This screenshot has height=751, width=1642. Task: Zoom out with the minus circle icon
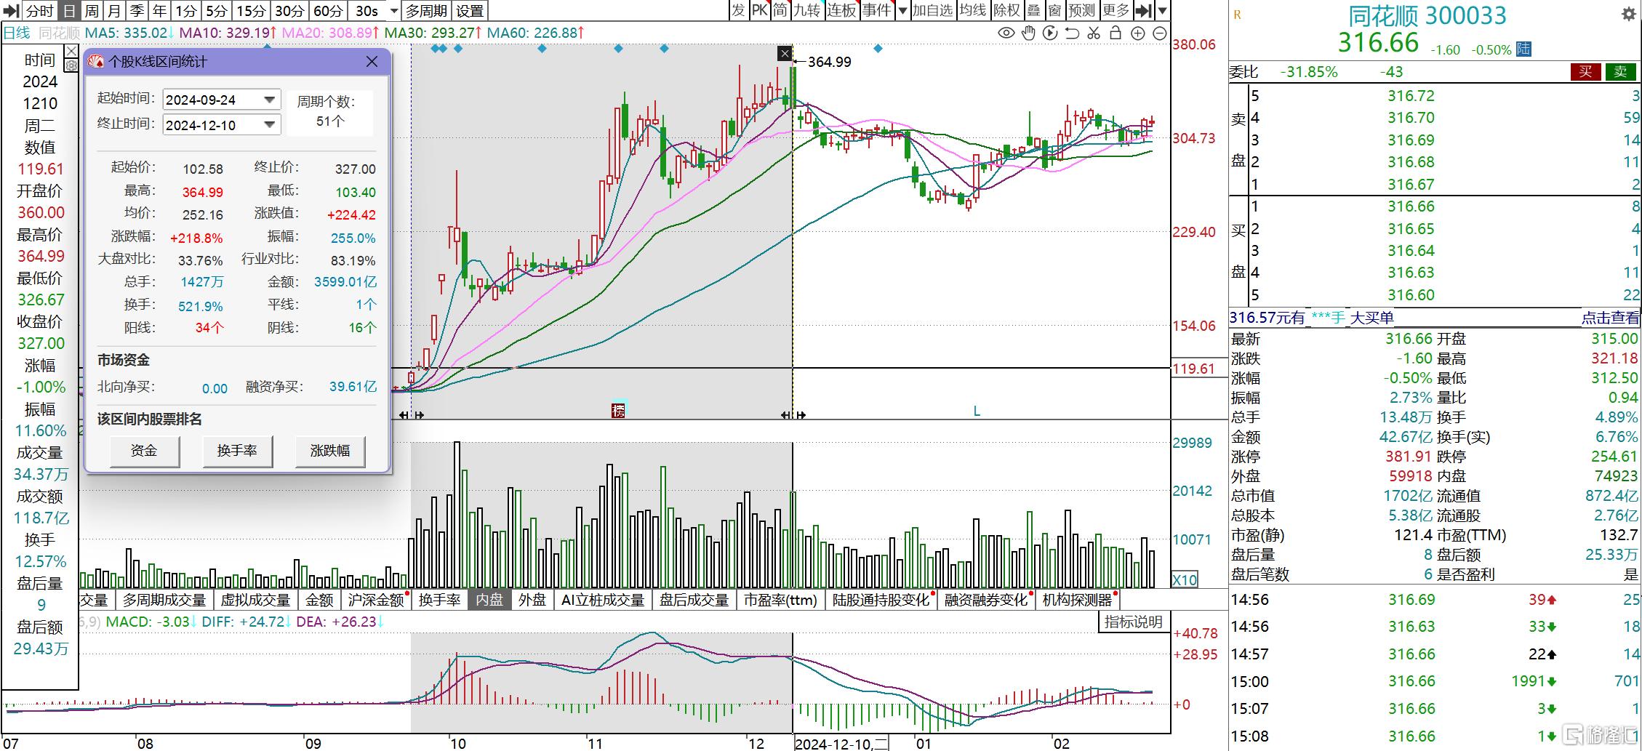(x=1160, y=33)
